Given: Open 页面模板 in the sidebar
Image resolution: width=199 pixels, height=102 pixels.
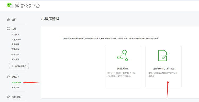Looking at the screenshot, I should click(15, 50).
